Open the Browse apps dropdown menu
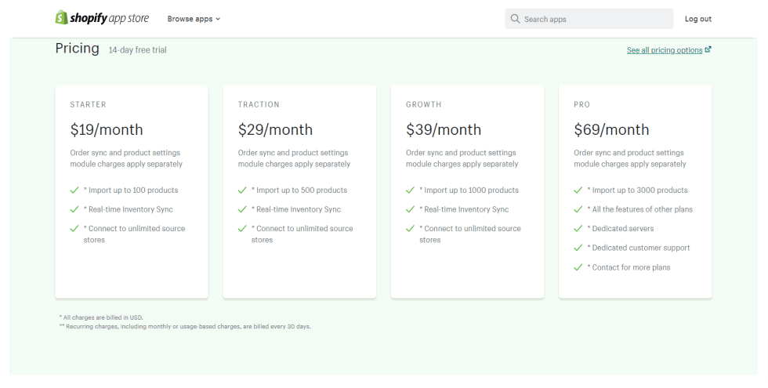 194,19
